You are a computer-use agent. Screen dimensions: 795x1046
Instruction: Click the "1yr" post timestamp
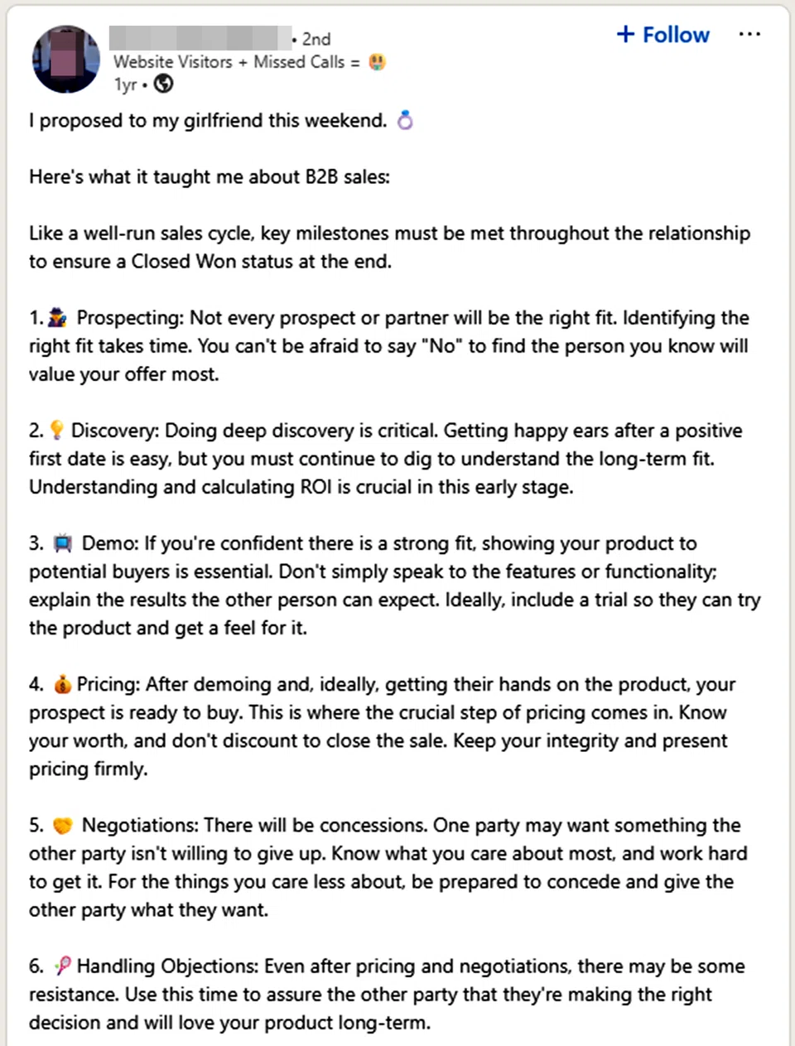[125, 84]
